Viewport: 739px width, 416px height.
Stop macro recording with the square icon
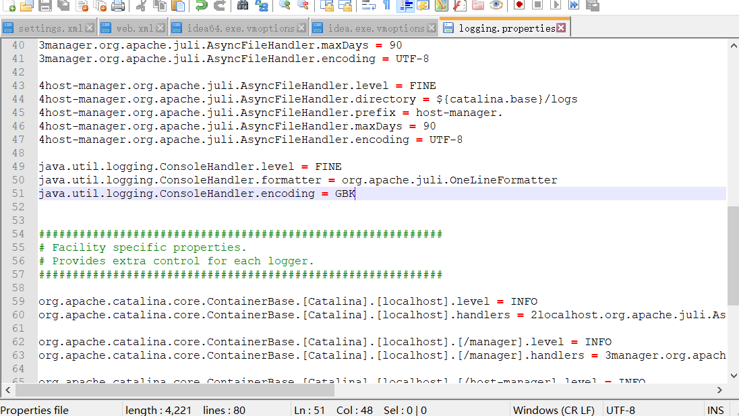[537, 5]
